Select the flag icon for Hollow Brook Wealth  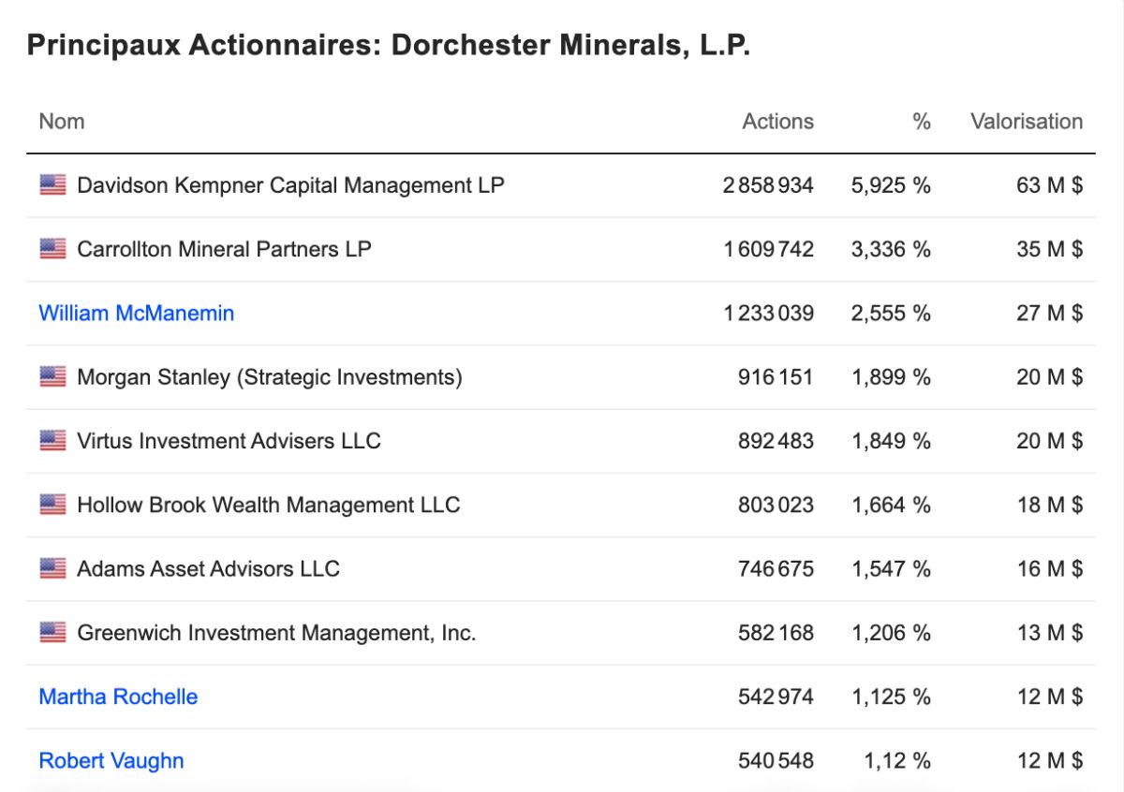[52, 505]
